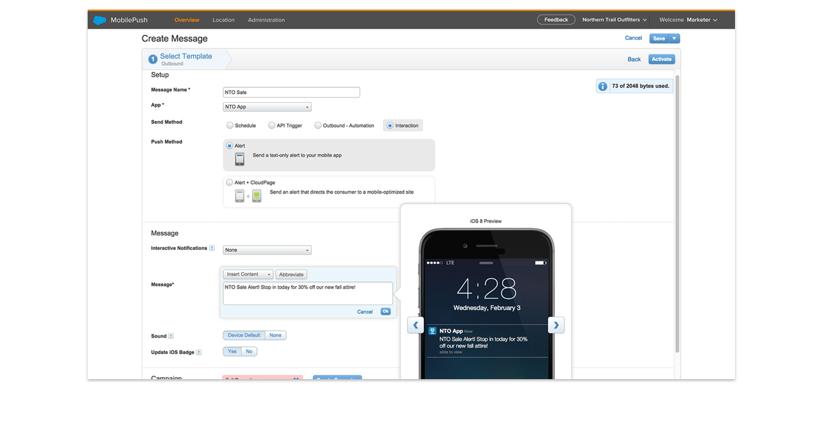Image resolution: width=822 pixels, height=438 pixels.
Task: Select the Schedule send method
Action: [230, 125]
